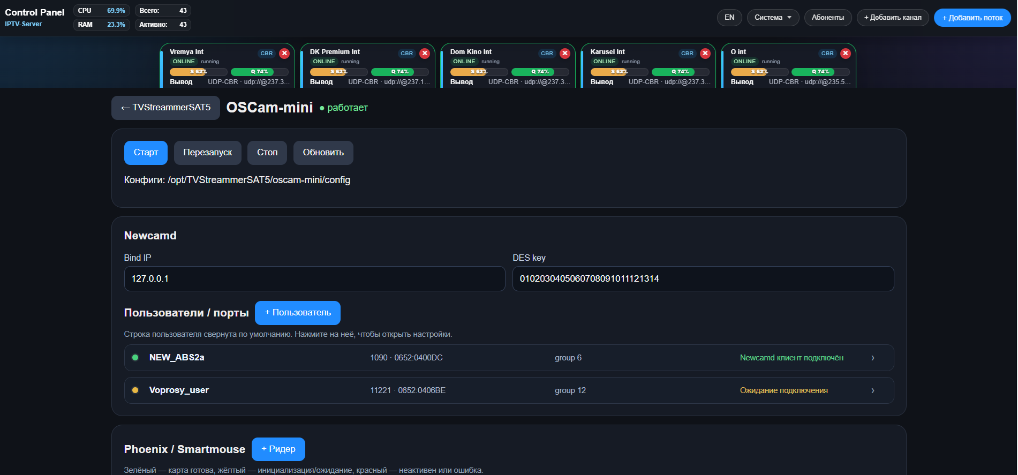Click S 62% bar on Dom Kino Int
The height and width of the screenshot is (475, 1018).
pos(479,72)
